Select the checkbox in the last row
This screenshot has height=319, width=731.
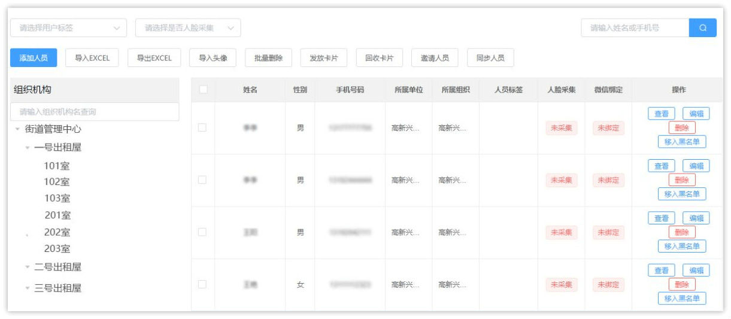click(x=202, y=284)
